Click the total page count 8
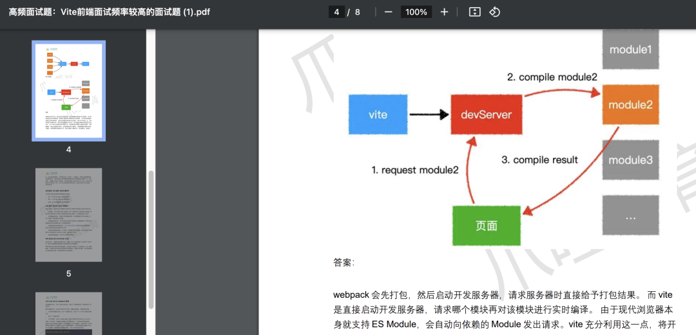The height and width of the screenshot is (335, 696). point(357,12)
